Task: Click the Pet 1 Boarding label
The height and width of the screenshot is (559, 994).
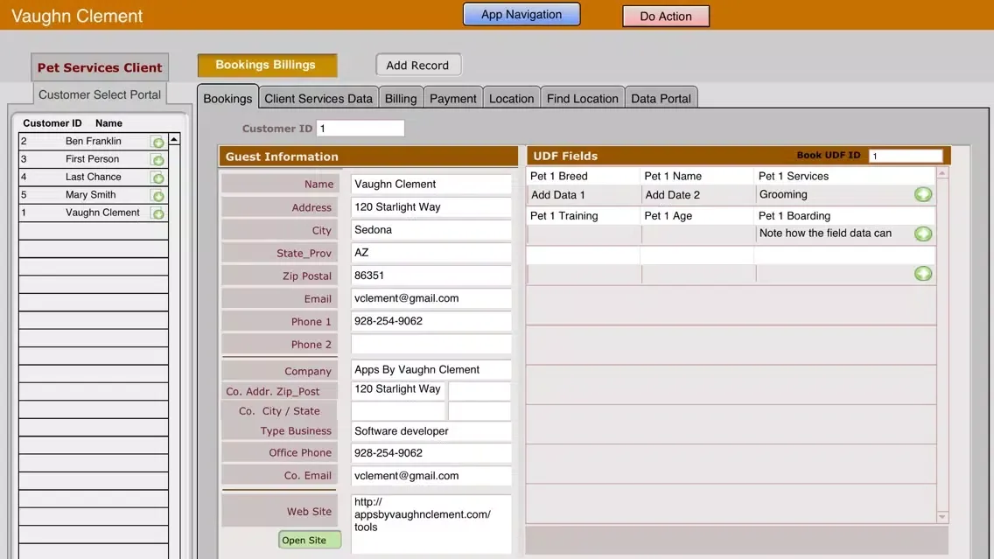Action: click(x=794, y=215)
